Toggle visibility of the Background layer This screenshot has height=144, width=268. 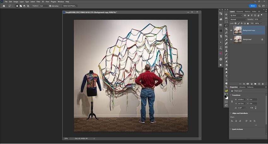231,39
